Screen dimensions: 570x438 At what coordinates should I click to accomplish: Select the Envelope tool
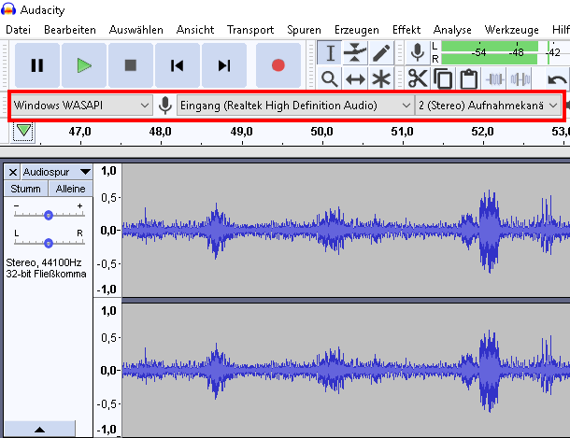coord(355,53)
